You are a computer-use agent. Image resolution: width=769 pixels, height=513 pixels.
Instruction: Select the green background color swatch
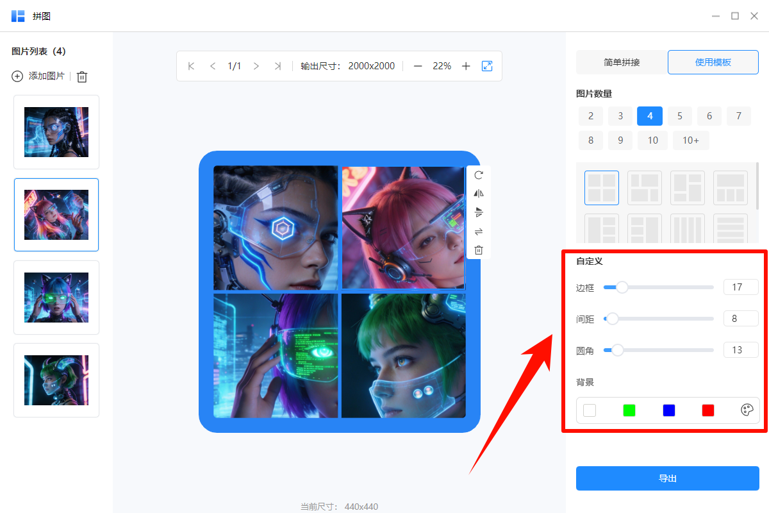(629, 410)
